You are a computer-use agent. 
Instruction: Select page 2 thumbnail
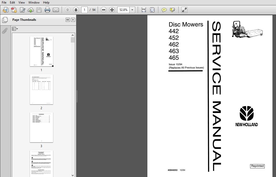(x=42, y=89)
